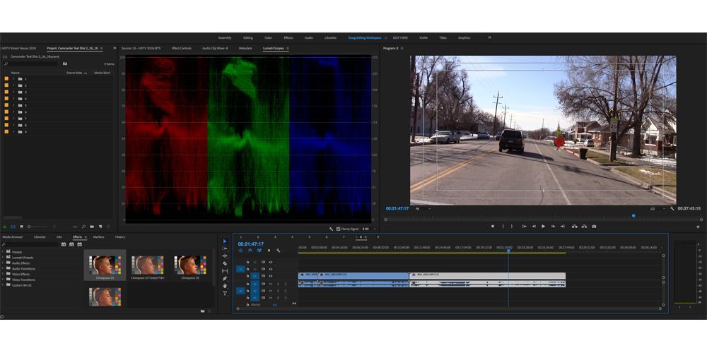Step forward one frame in Program monitor
This screenshot has width=707, height=353.
click(553, 227)
